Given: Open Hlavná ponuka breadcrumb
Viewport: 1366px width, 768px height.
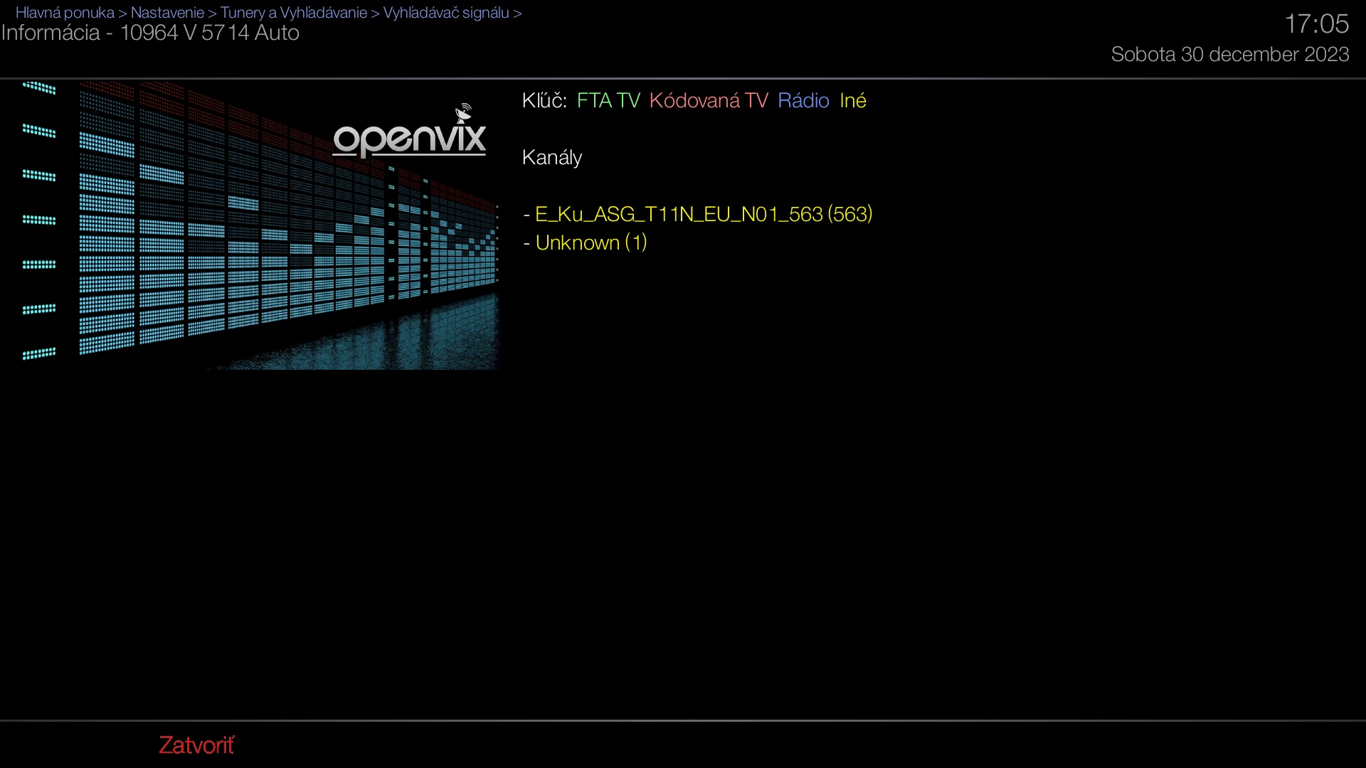Looking at the screenshot, I should pos(65,13).
